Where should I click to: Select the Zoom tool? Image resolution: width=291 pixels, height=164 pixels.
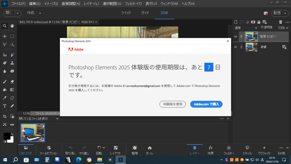click(5, 26)
